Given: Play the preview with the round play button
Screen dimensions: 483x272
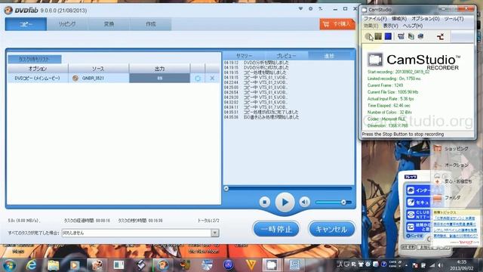Looking at the screenshot, I should pos(285,202).
